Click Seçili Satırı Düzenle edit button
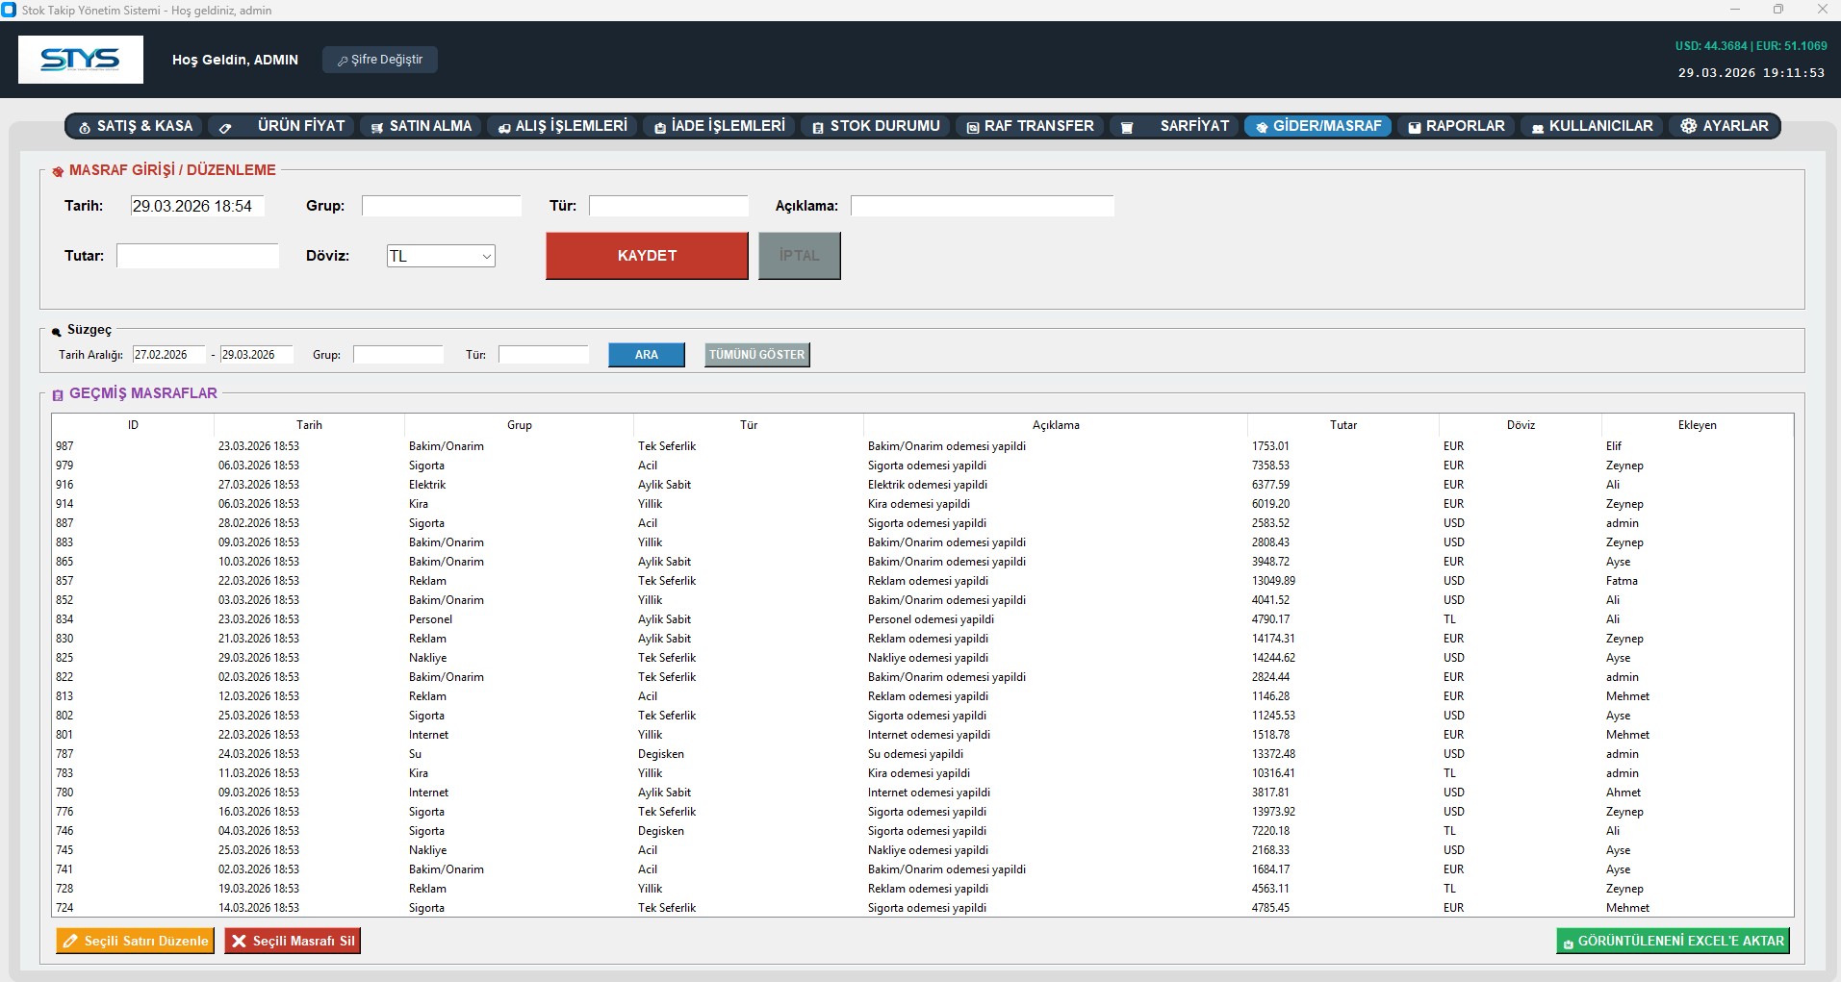 [135, 941]
